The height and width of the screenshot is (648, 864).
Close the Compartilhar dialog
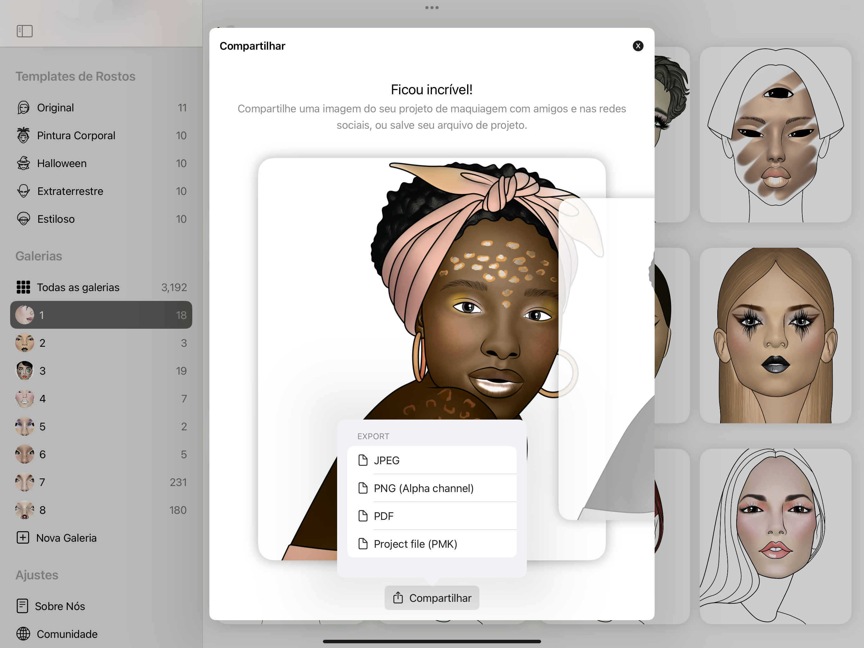[638, 46]
